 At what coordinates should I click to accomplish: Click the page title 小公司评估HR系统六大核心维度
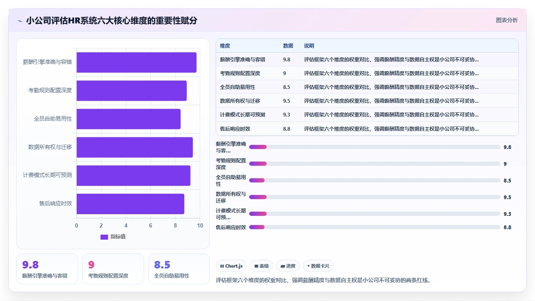click(x=112, y=21)
